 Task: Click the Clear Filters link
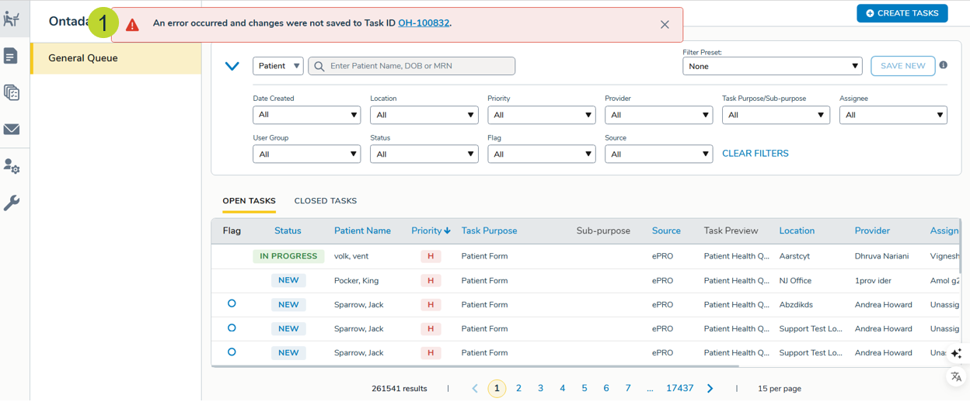[755, 154]
